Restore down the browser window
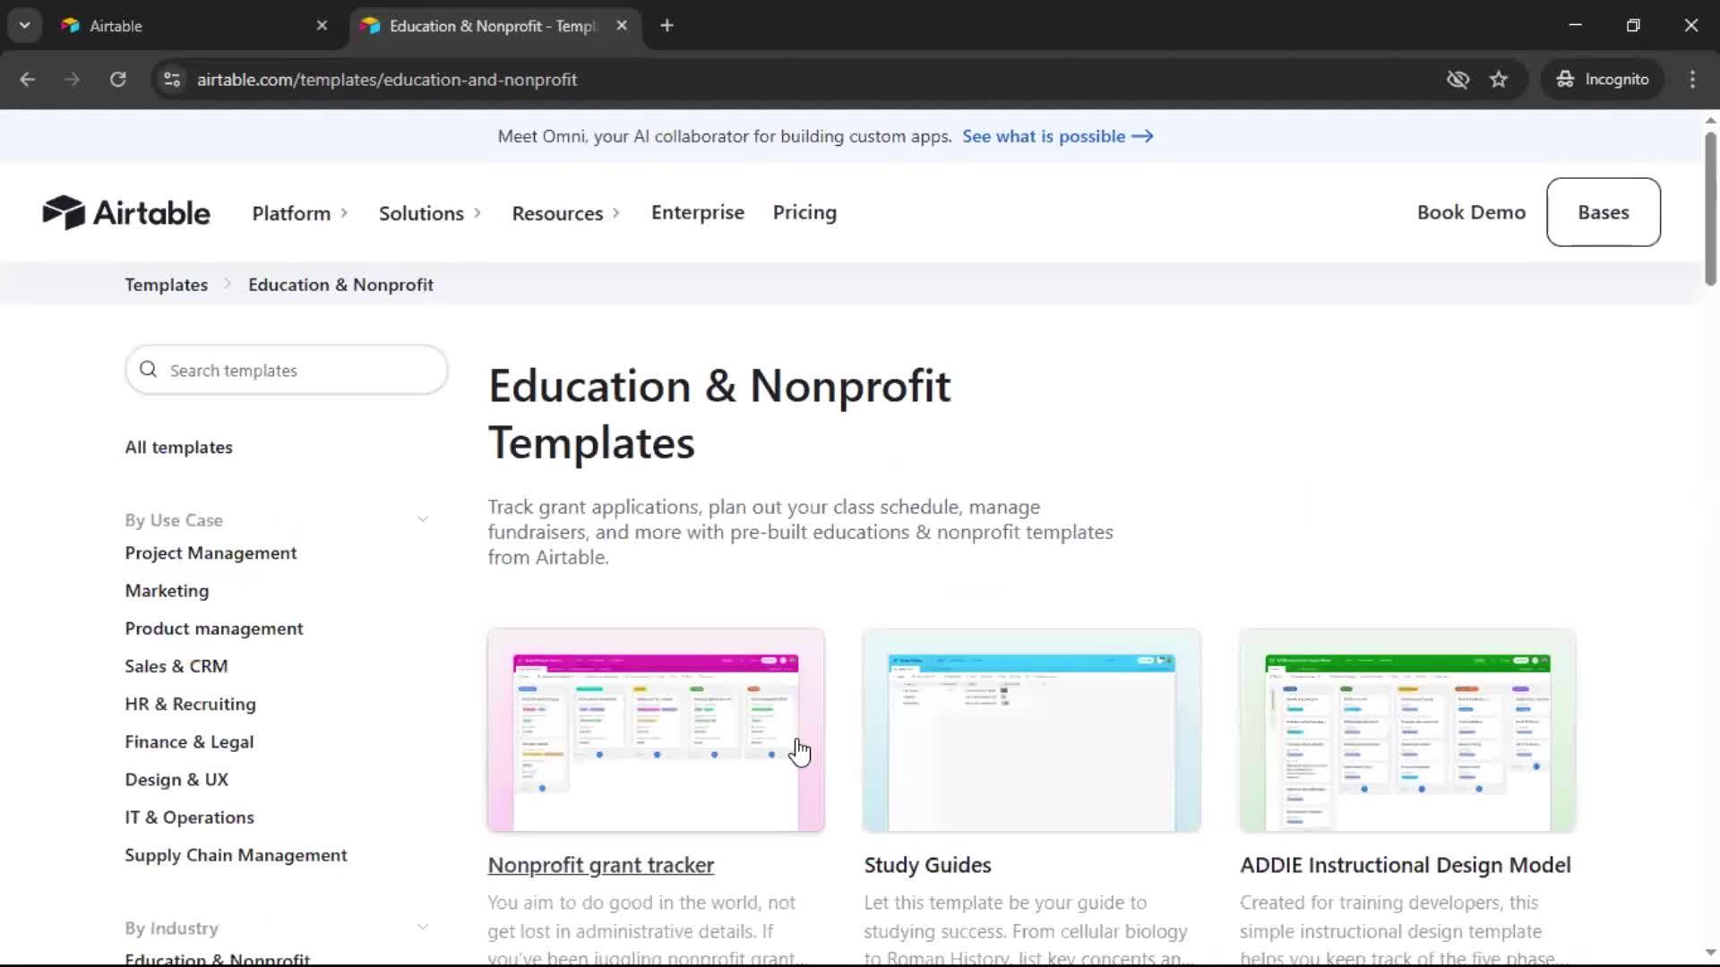The image size is (1720, 967). (x=1633, y=25)
